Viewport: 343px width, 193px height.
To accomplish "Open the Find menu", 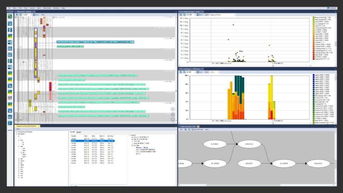I will pos(20,8).
